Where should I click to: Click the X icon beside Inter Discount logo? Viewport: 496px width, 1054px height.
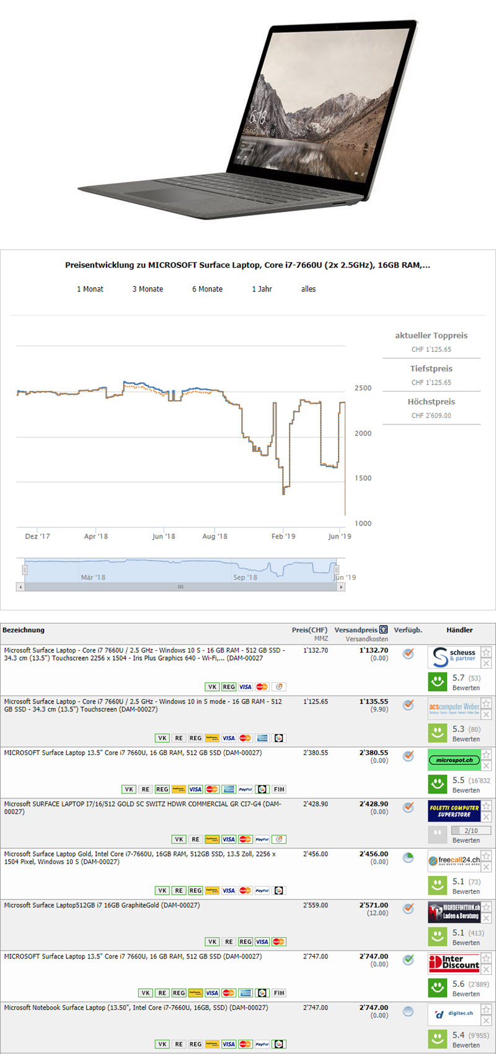point(486,969)
